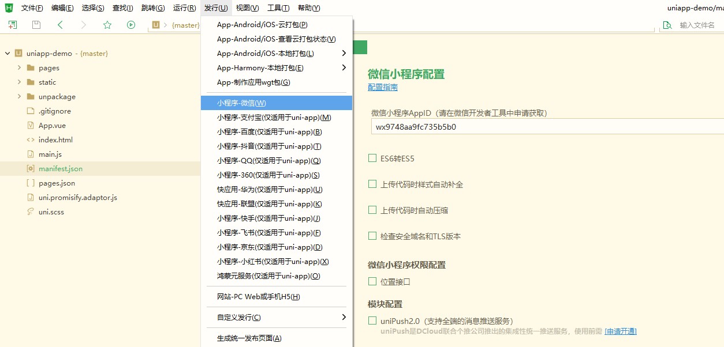724x347 pixels.
Task: Click the unpackage folder icon
Action: 31,97
